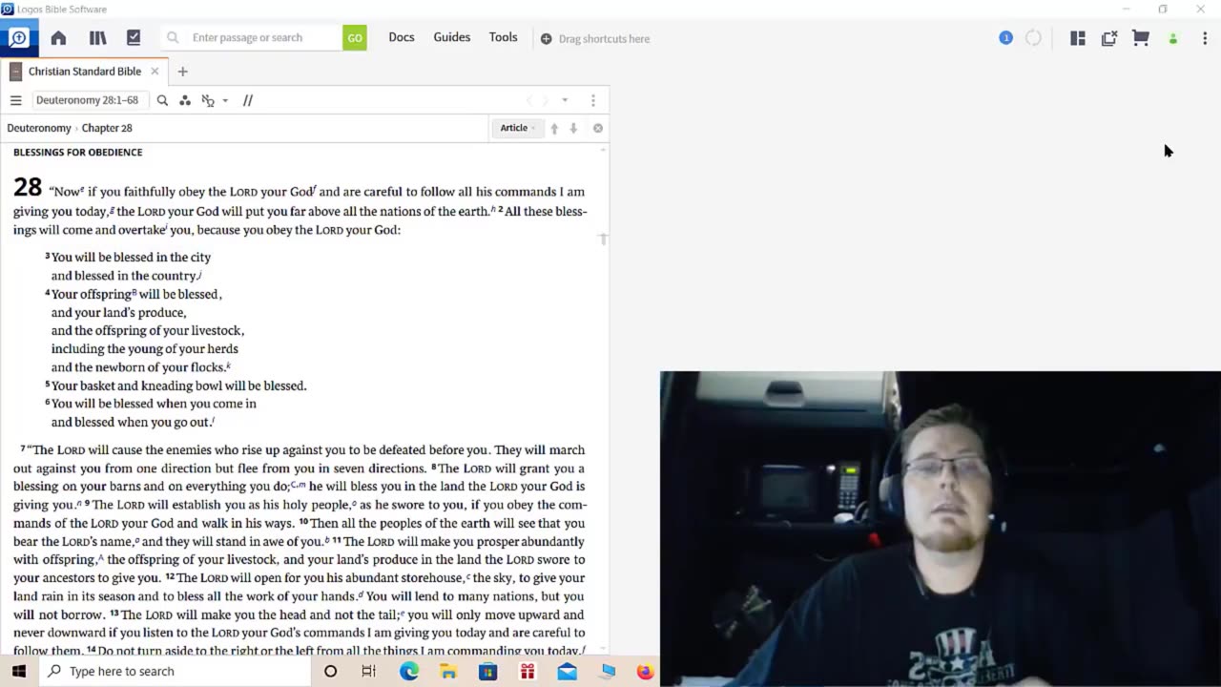The image size is (1221, 687).
Task: Open the Guides menu
Action: 452,37
